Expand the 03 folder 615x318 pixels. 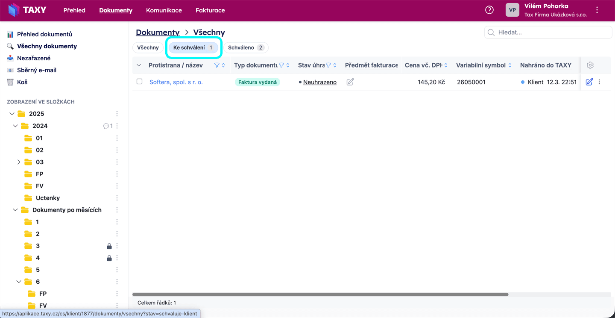click(x=19, y=162)
